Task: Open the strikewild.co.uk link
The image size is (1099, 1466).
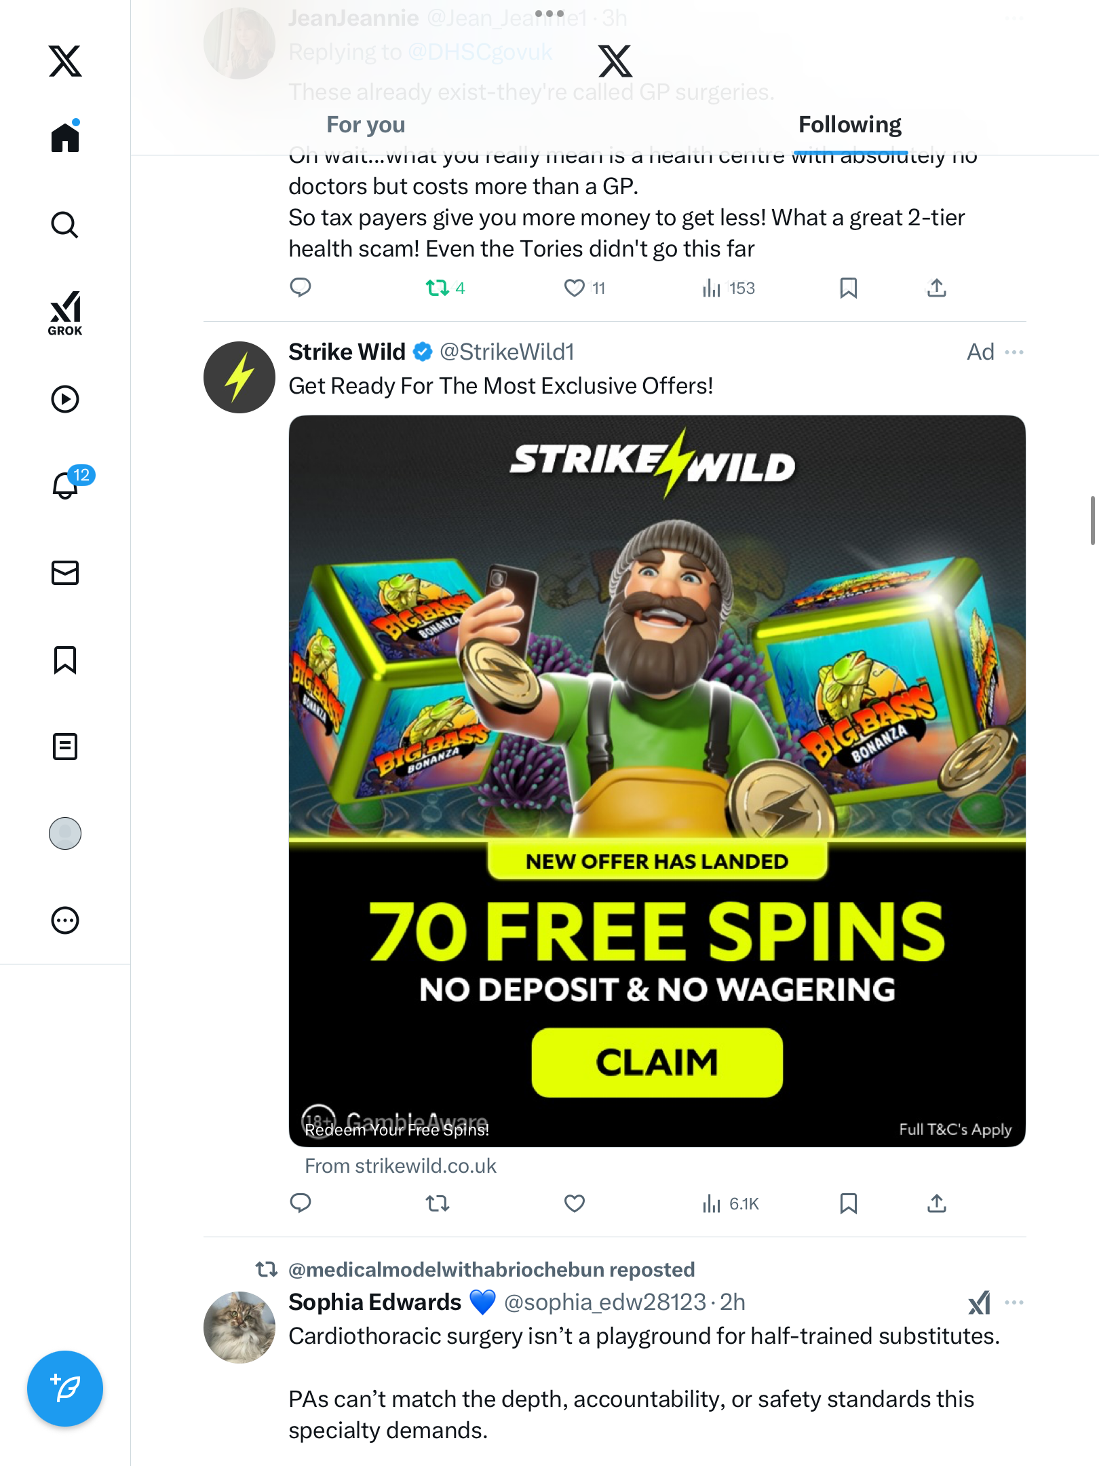Action: click(400, 1166)
